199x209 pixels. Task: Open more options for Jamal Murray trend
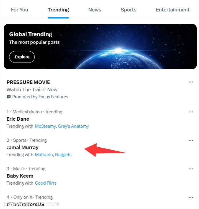tap(191, 140)
